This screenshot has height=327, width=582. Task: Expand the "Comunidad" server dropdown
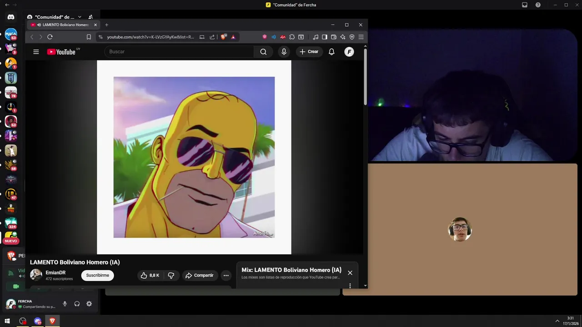(x=80, y=17)
